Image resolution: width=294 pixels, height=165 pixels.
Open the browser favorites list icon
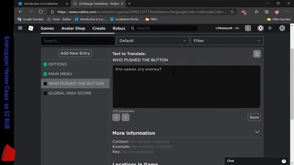coord(256,12)
